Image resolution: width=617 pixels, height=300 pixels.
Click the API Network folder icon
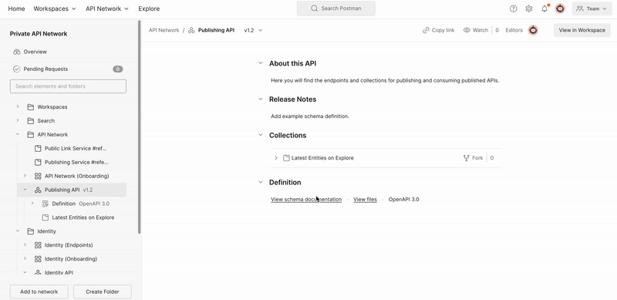click(x=30, y=135)
